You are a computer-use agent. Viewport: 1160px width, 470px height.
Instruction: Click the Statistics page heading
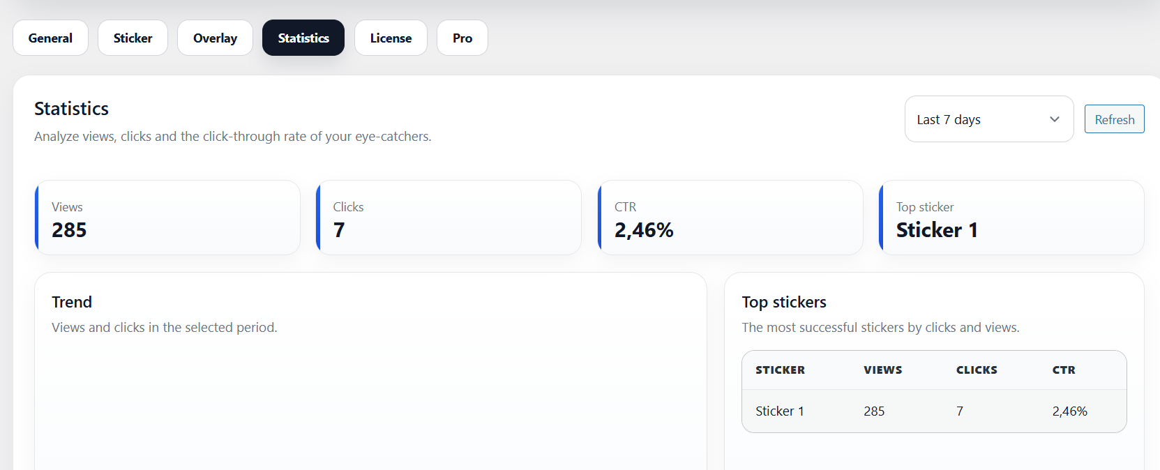(x=71, y=109)
